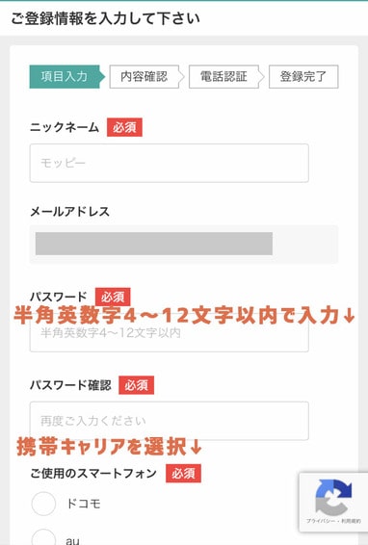Go to the 登録完了 step
This screenshot has height=545, width=368.
[303, 76]
